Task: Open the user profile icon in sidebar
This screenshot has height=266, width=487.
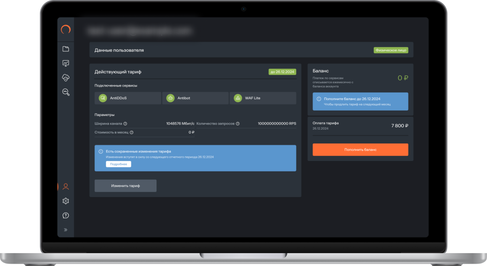Action: click(66, 186)
